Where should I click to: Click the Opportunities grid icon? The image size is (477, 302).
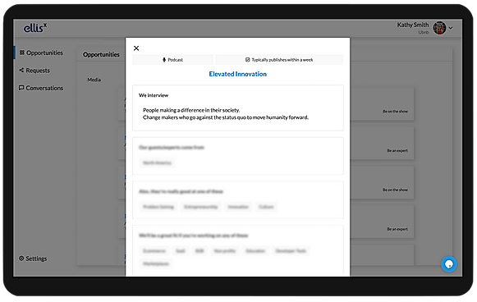[22, 53]
